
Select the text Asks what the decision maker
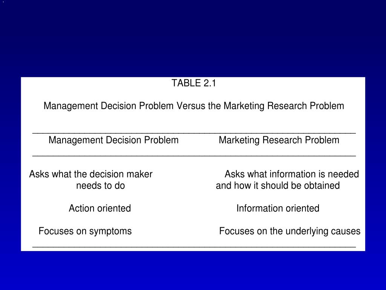91,174
